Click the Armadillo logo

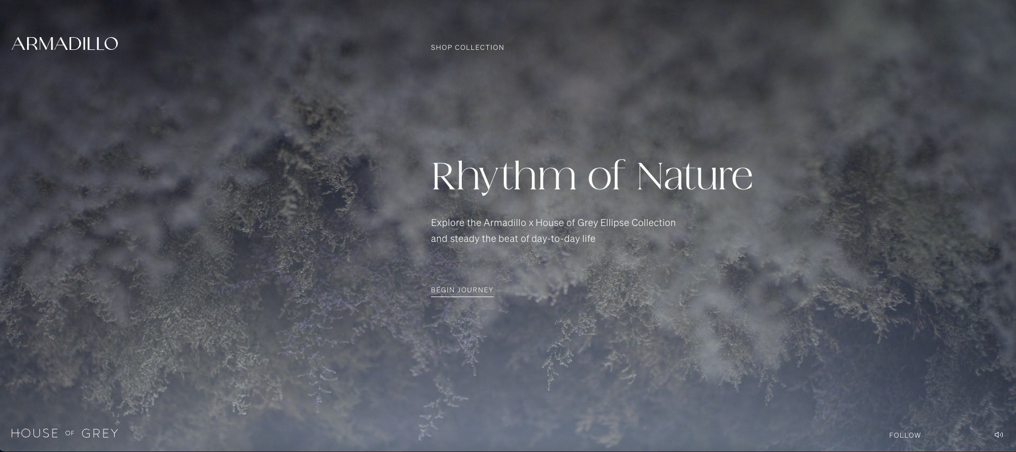click(65, 44)
